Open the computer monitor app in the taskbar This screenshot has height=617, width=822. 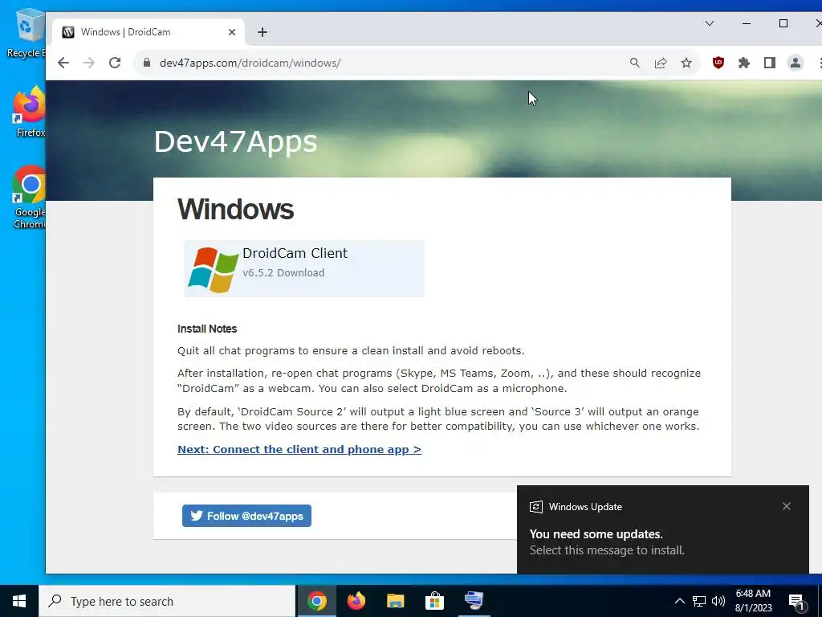(474, 601)
